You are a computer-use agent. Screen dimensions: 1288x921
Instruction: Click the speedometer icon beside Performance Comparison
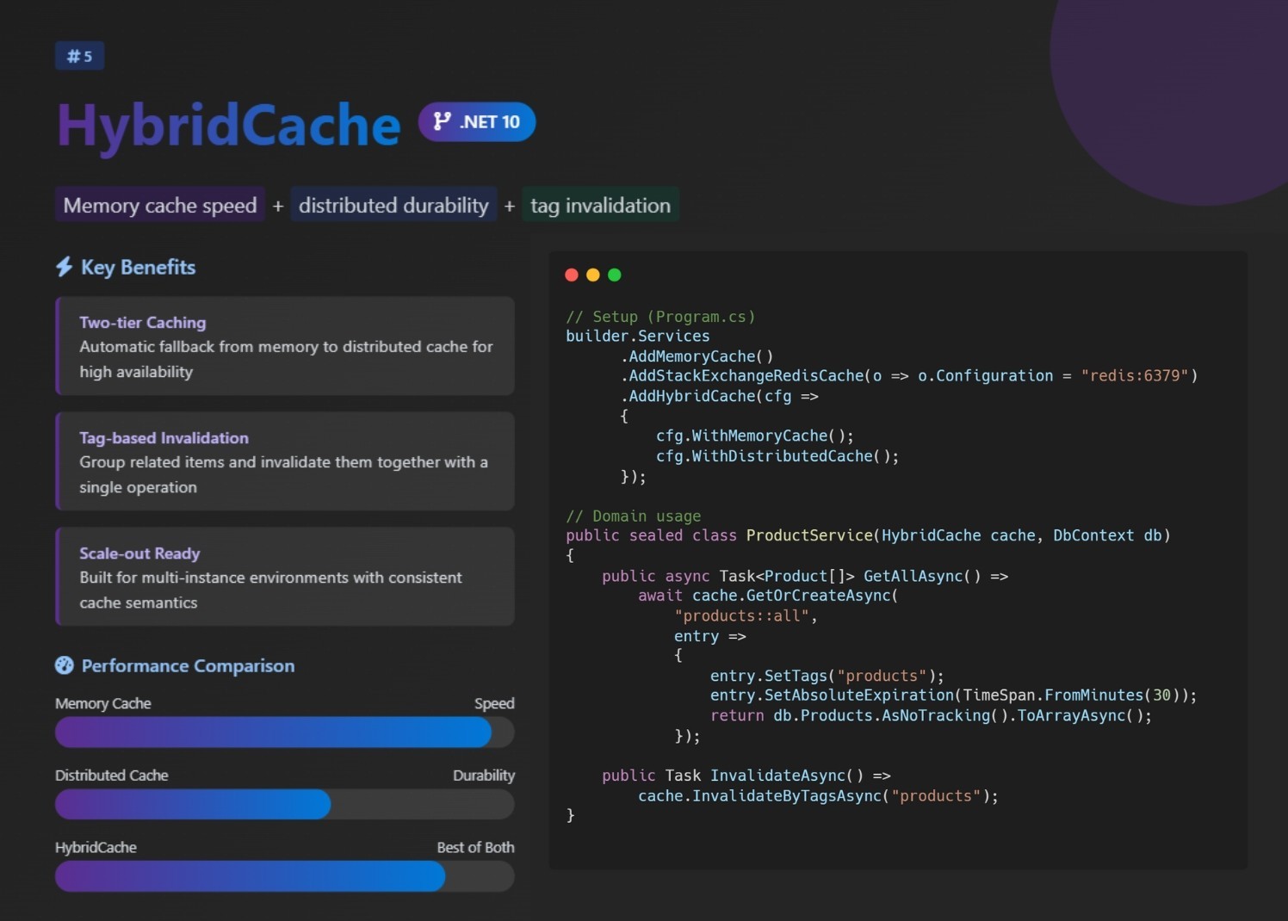tap(65, 665)
